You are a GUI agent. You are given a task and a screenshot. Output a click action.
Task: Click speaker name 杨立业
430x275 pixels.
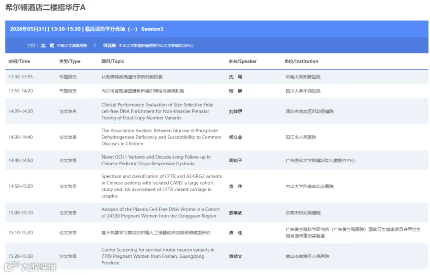tap(236, 137)
